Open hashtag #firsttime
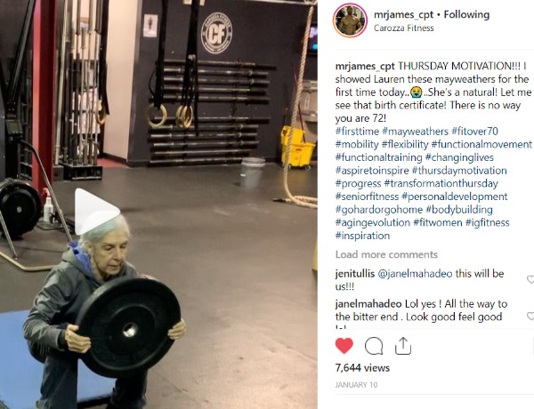The image size is (534, 409). 357,132
